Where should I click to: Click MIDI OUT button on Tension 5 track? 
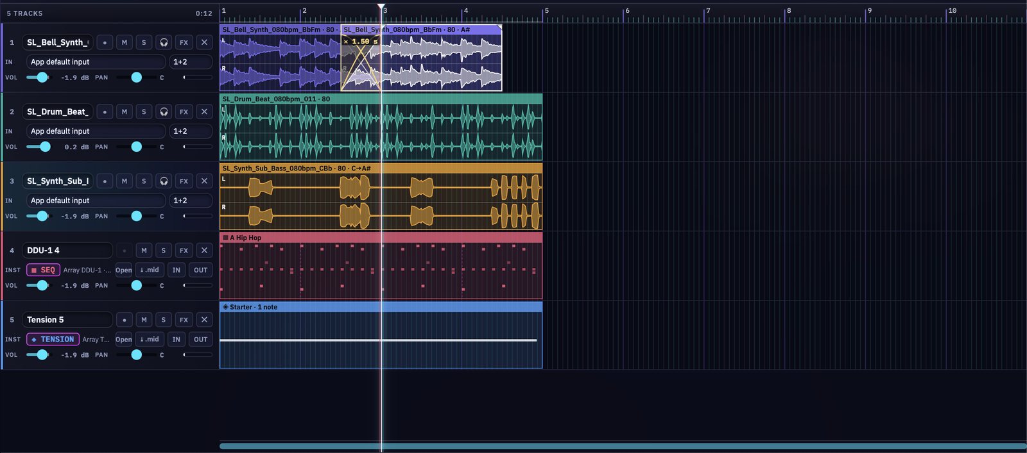coord(201,339)
